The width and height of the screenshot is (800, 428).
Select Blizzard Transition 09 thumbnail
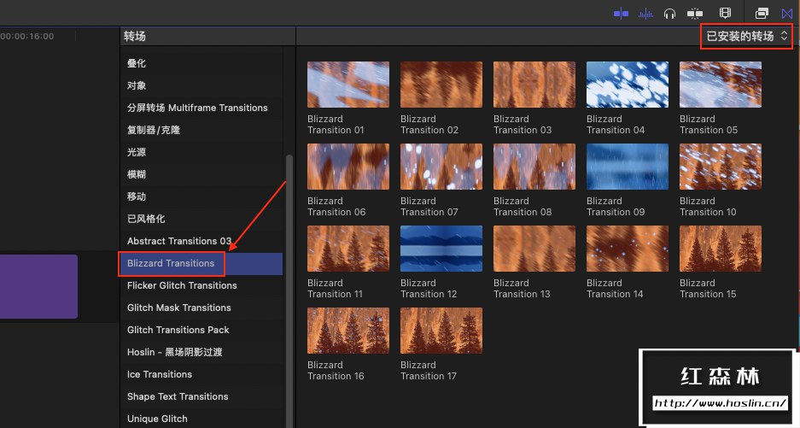click(627, 167)
